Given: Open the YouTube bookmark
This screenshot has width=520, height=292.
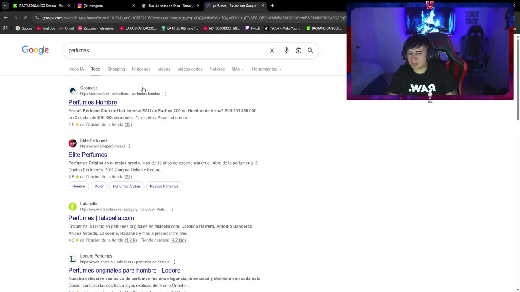Looking at the screenshot, I should 45,28.
